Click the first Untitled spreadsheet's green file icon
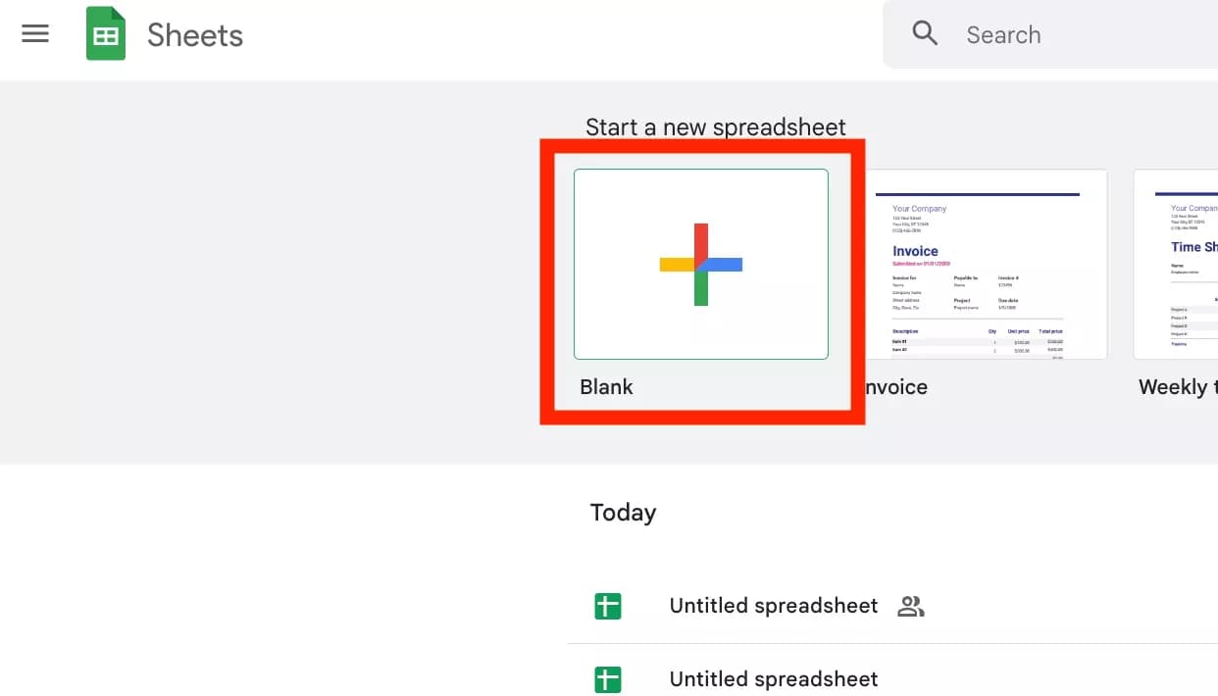Screen dimensions: 1218x696 coord(608,606)
